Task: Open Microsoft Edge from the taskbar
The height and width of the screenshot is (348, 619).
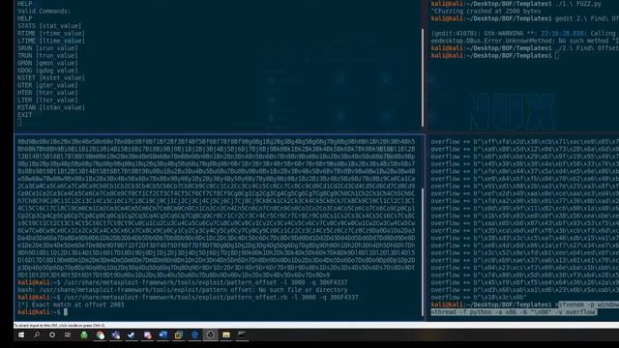Action: point(195,335)
